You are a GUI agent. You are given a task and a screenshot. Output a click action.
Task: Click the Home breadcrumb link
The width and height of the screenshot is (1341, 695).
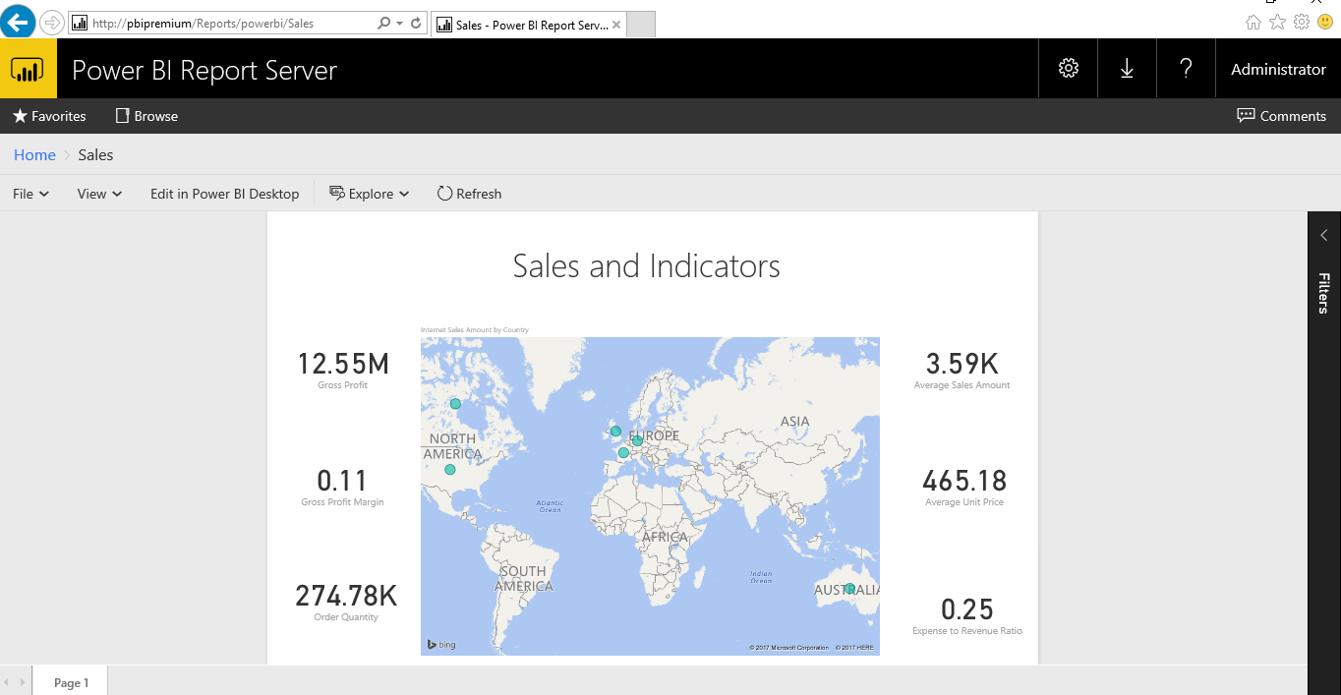(34, 154)
